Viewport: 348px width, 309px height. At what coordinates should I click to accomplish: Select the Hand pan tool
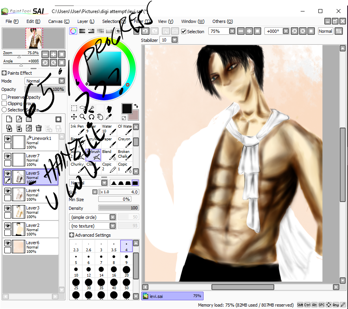click(100, 117)
